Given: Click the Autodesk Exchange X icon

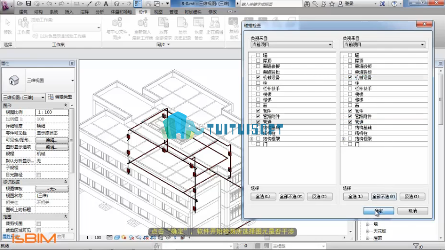Looking at the screenshot, I should 382,4.
